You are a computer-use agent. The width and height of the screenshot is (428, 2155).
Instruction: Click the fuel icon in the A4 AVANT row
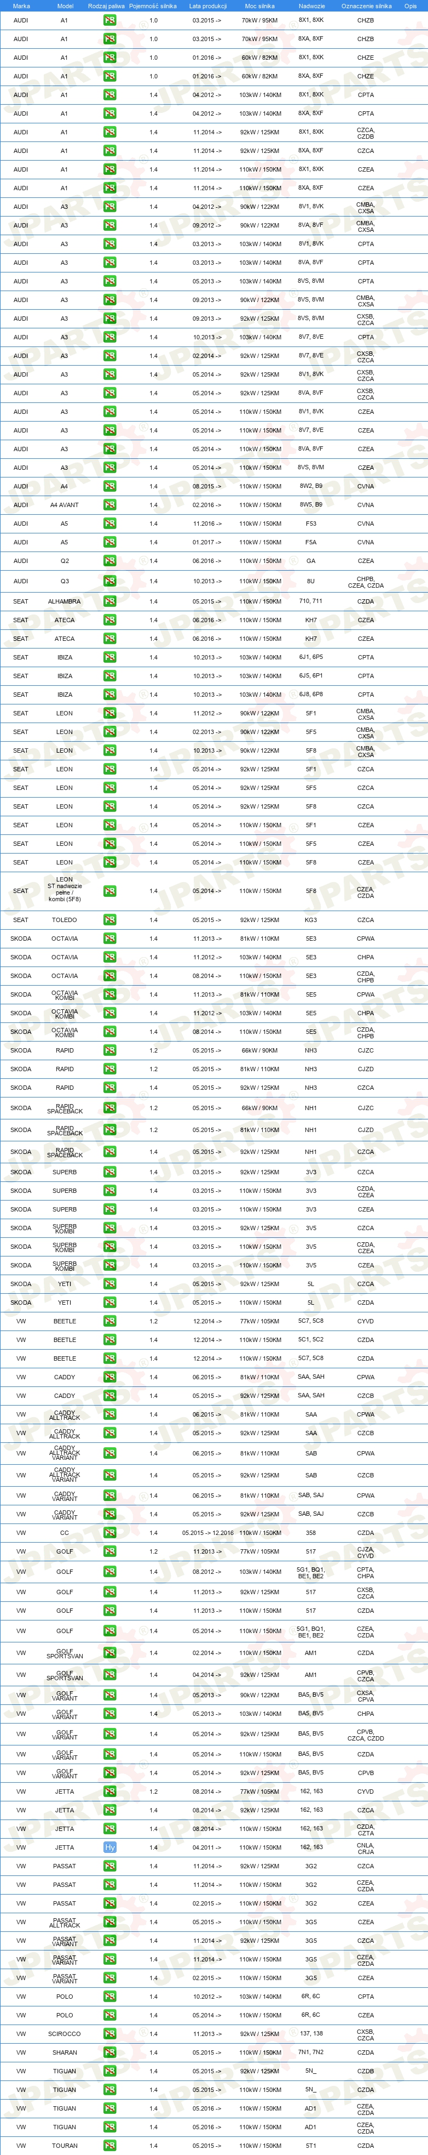click(x=109, y=504)
